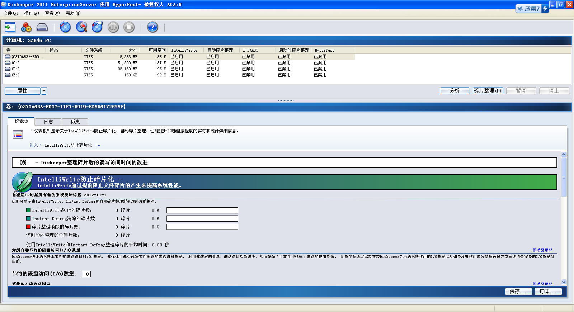Click the dashboard list icon beside description
574x312 pixels.
18,134
